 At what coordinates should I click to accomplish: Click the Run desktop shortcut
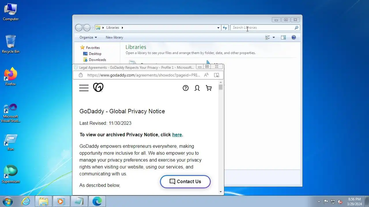[x=11, y=142]
